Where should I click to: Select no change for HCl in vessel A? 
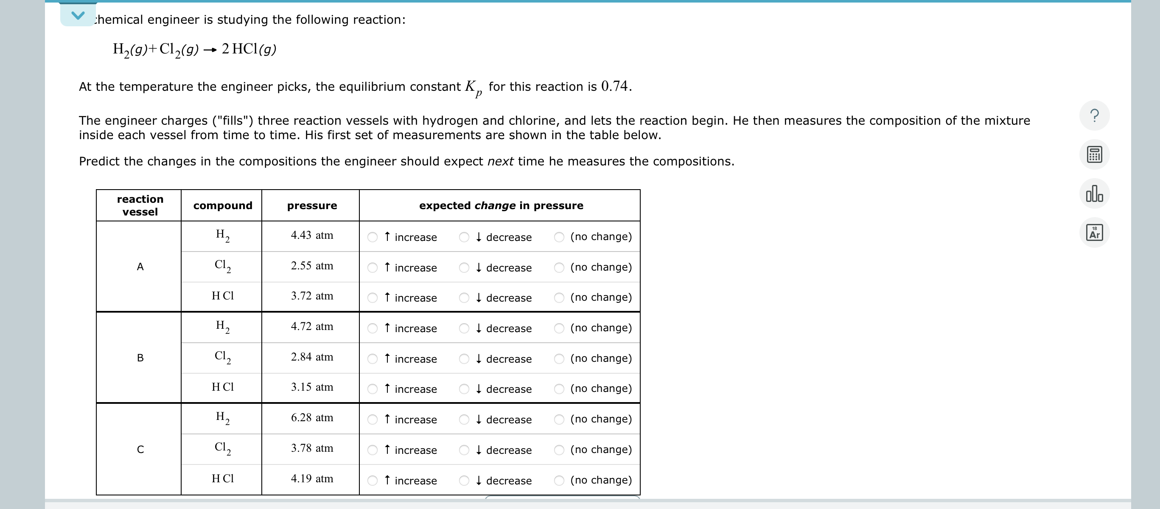pyautogui.click(x=558, y=297)
